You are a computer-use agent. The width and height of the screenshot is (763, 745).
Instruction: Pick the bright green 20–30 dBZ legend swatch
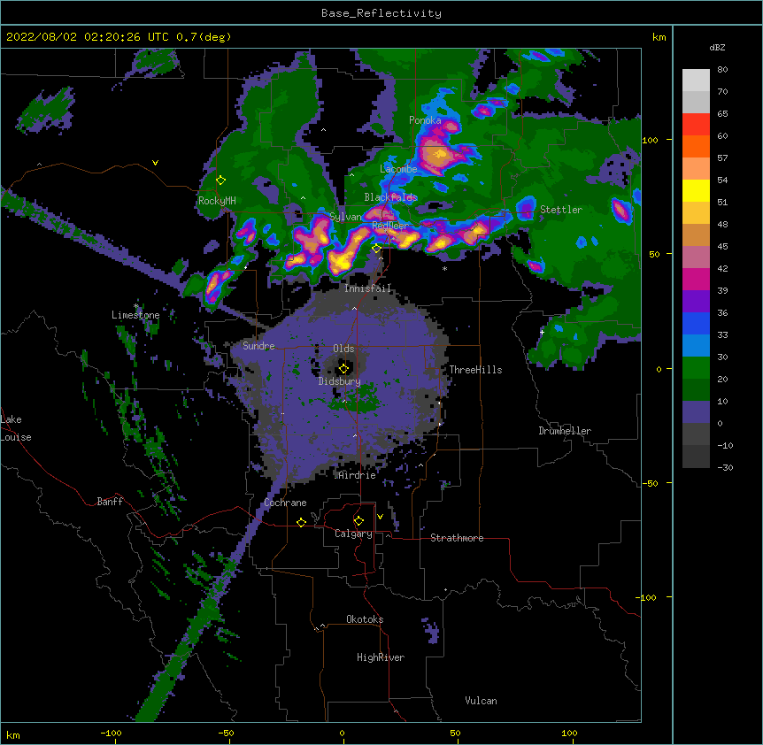pyautogui.click(x=696, y=368)
